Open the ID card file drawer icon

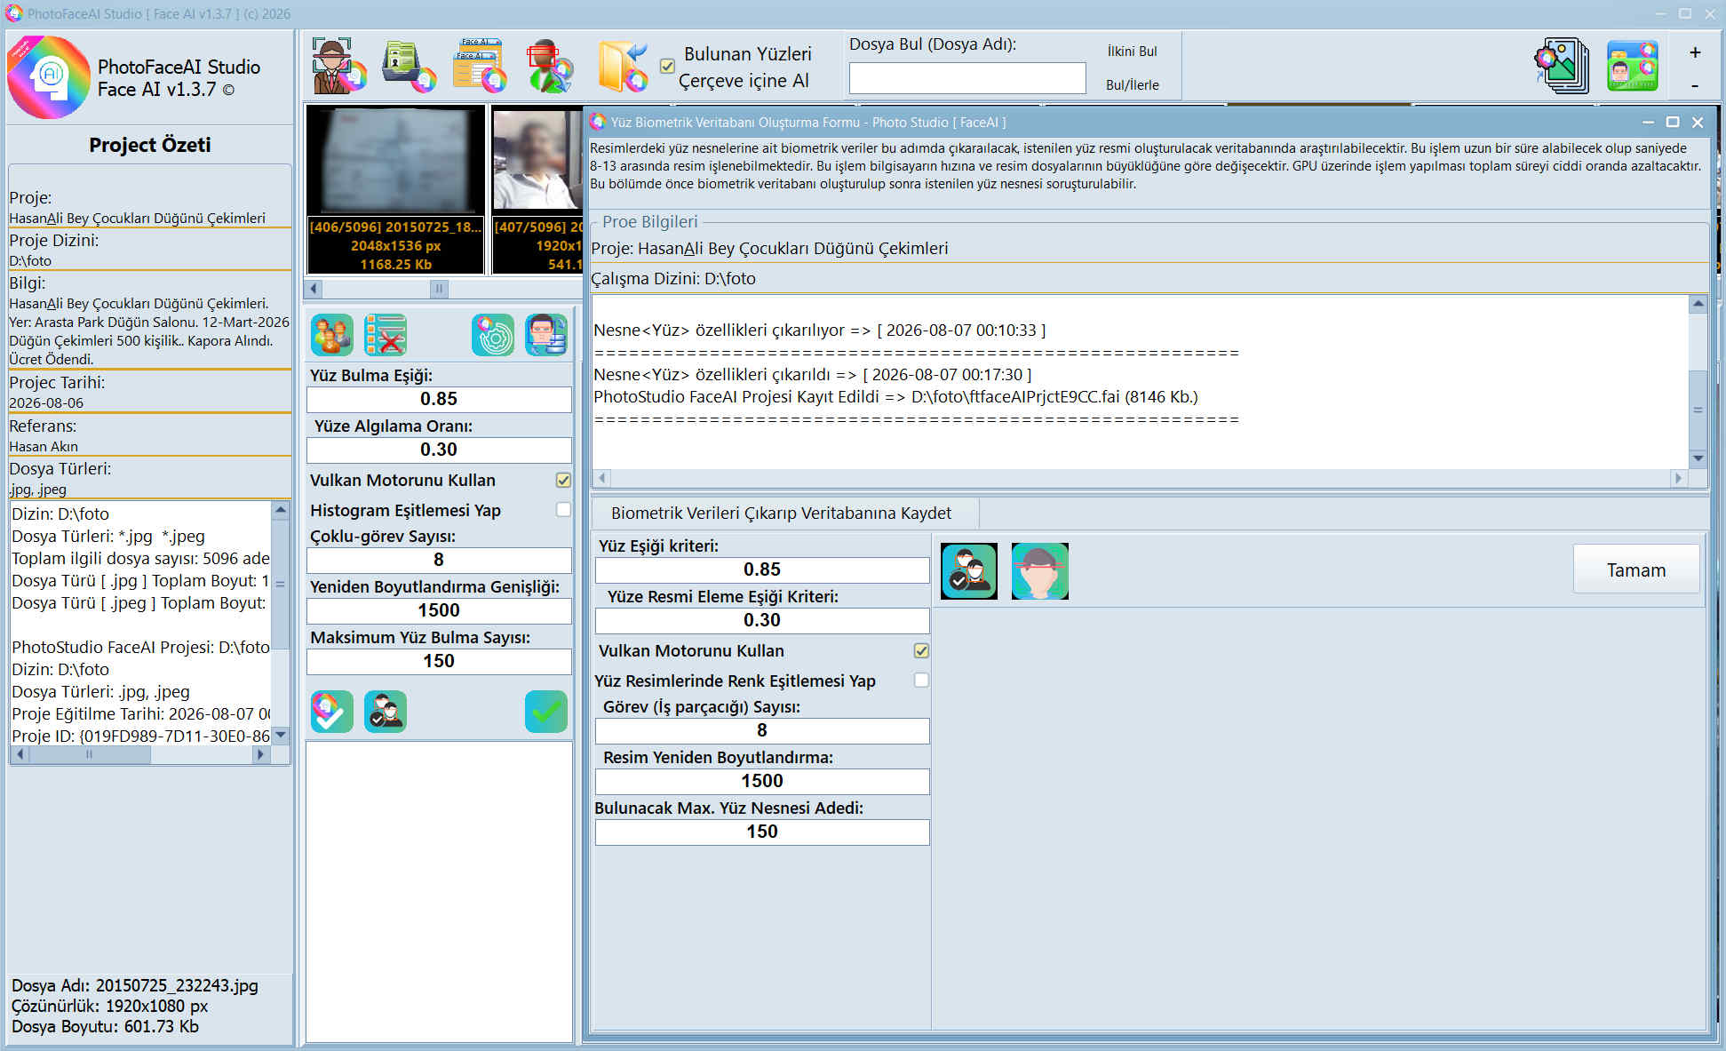(x=410, y=66)
